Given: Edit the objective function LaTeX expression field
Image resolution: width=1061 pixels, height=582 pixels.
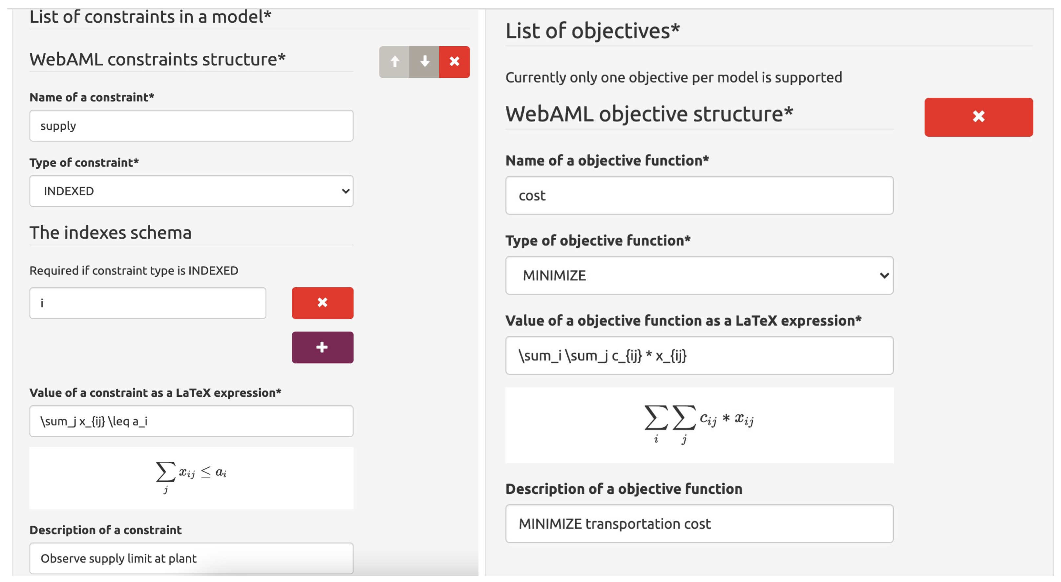Looking at the screenshot, I should click(699, 355).
